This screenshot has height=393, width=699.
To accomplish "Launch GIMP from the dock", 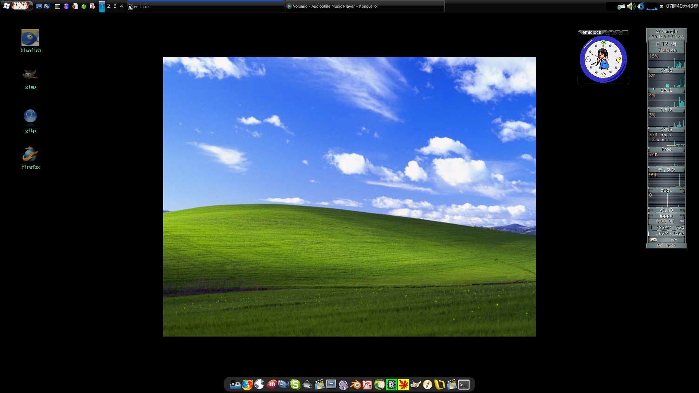I will click(416, 384).
